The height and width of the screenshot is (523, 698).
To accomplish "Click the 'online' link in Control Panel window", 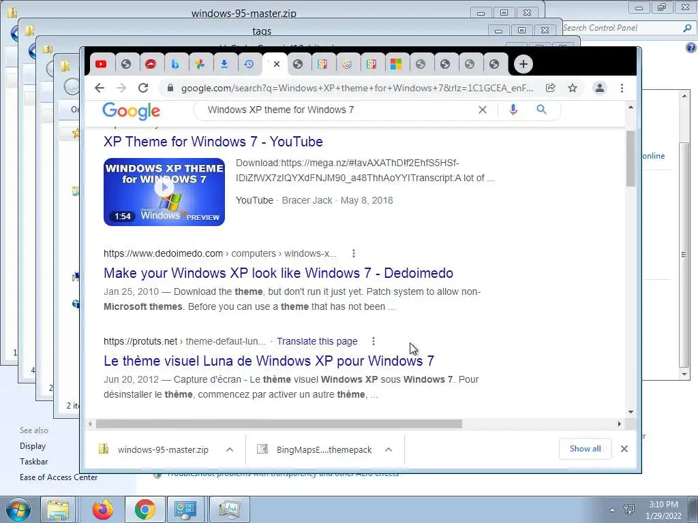I will click(x=654, y=156).
